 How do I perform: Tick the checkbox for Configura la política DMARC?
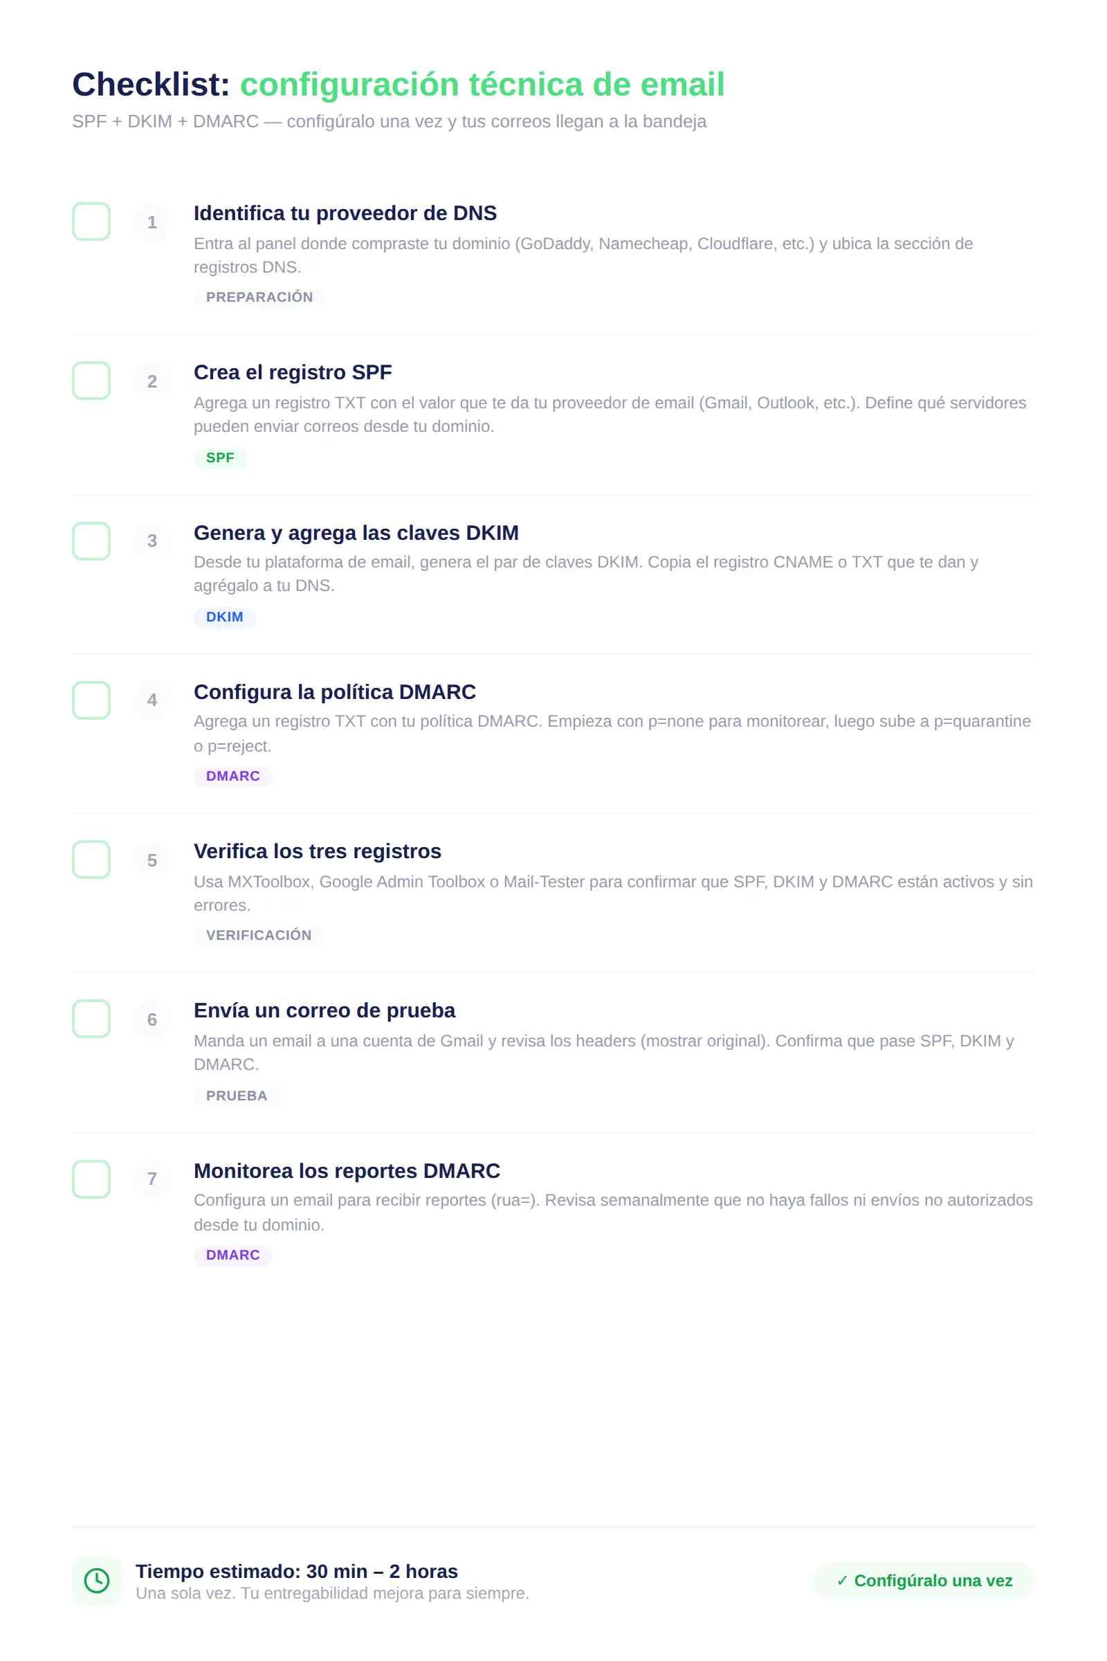[x=91, y=700]
